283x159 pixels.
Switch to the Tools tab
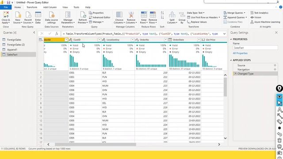click(x=76, y=7)
